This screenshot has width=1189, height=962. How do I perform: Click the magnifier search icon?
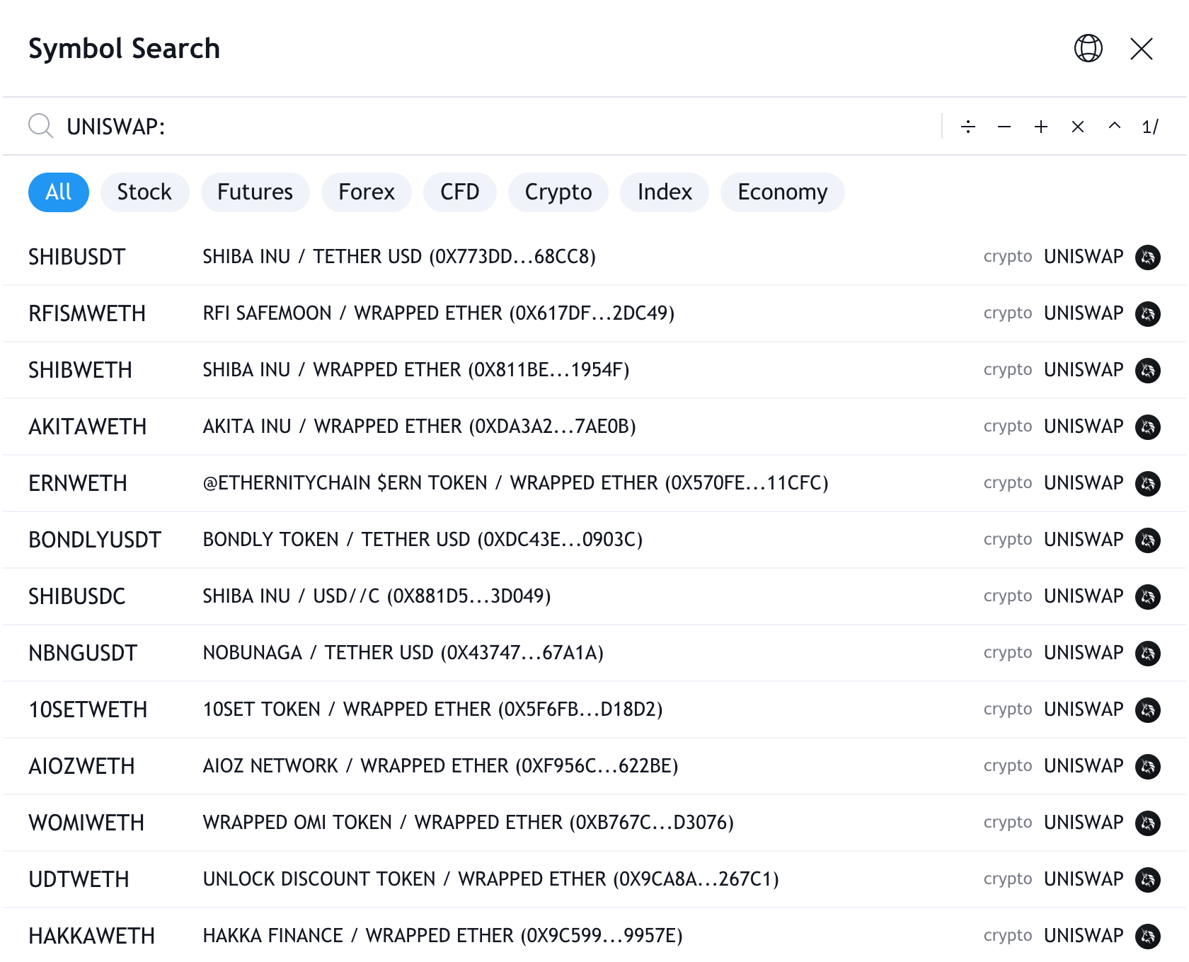point(40,126)
